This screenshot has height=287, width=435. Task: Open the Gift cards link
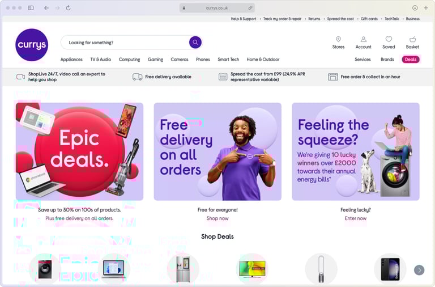click(x=369, y=19)
